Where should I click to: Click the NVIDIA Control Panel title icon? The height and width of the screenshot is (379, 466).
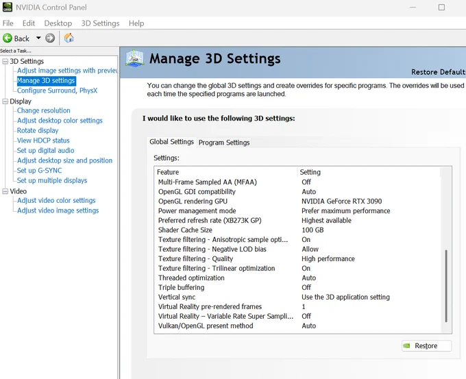[8, 7]
